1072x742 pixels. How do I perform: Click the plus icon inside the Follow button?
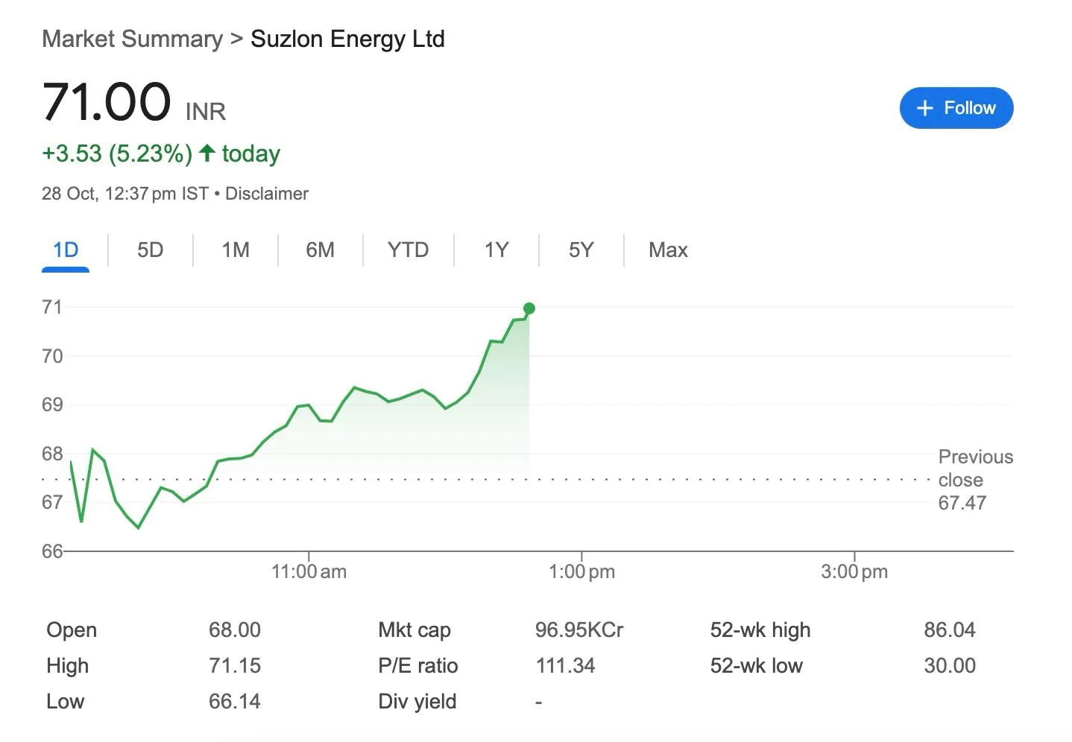924,108
